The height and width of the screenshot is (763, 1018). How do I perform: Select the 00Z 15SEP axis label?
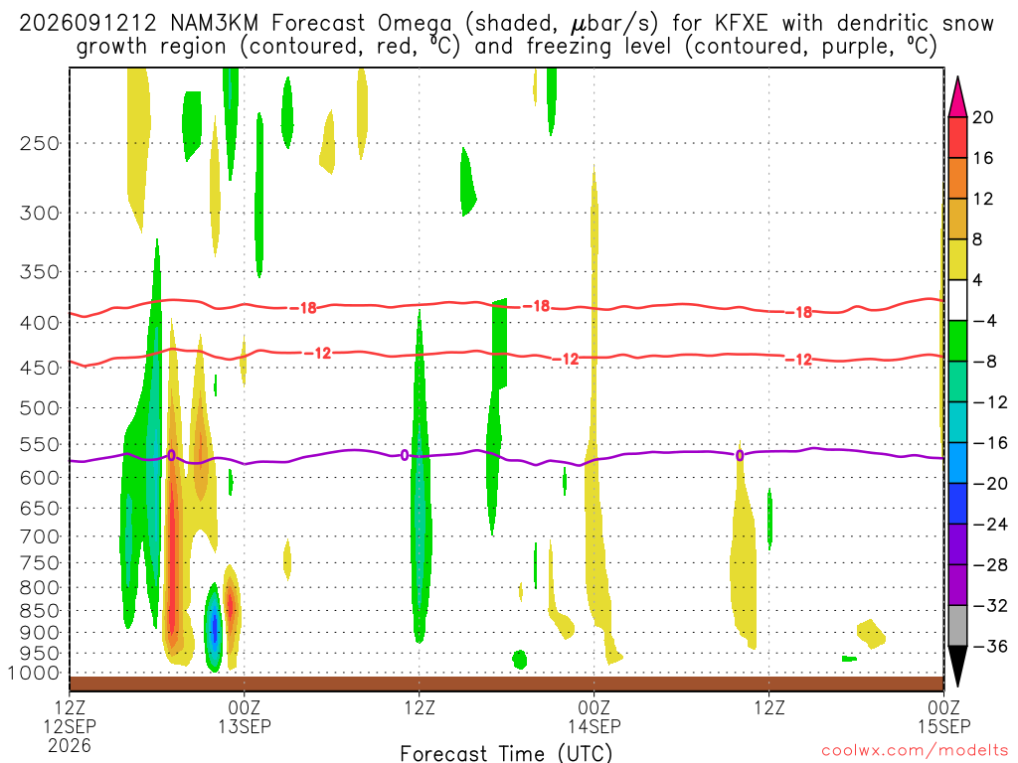coord(944,716)
